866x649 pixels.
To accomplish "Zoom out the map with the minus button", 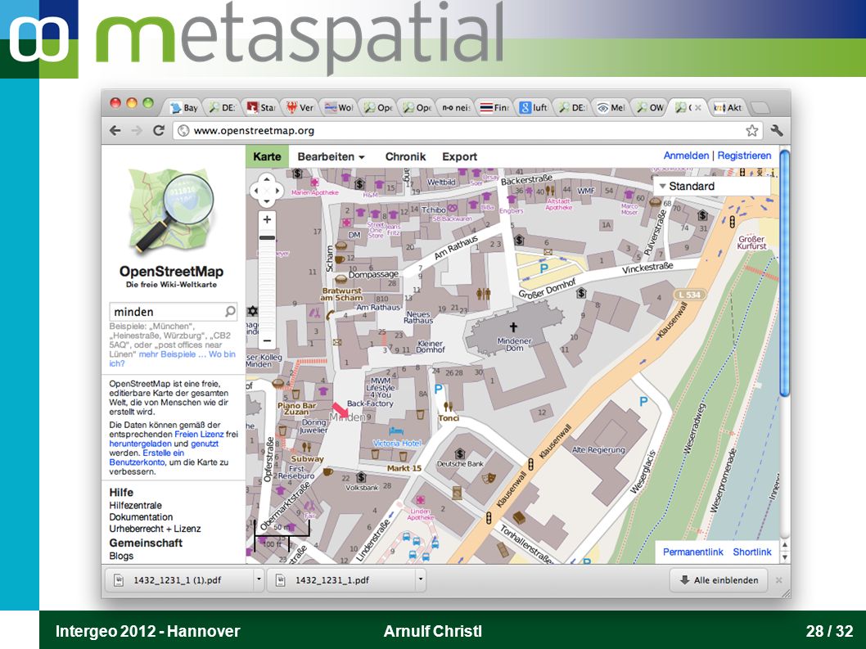I will coord(267,340).
